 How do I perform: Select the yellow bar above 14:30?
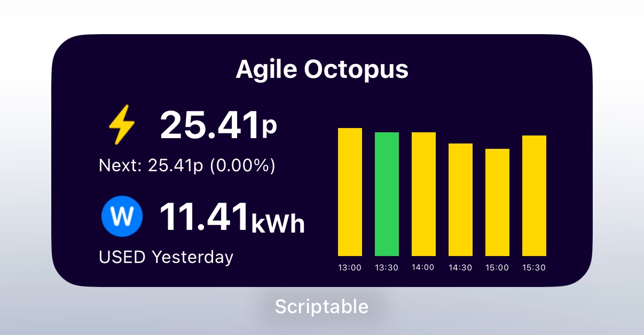pos(461,200)
